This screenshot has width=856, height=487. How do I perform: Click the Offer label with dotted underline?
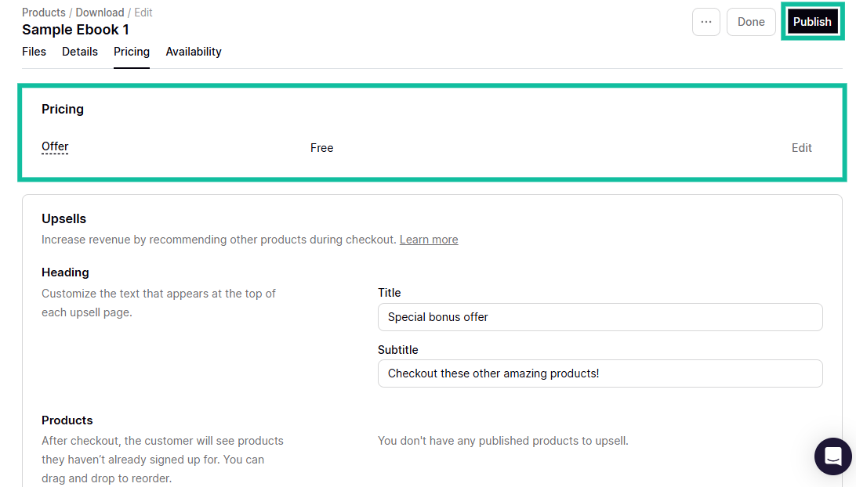[54, 146]
